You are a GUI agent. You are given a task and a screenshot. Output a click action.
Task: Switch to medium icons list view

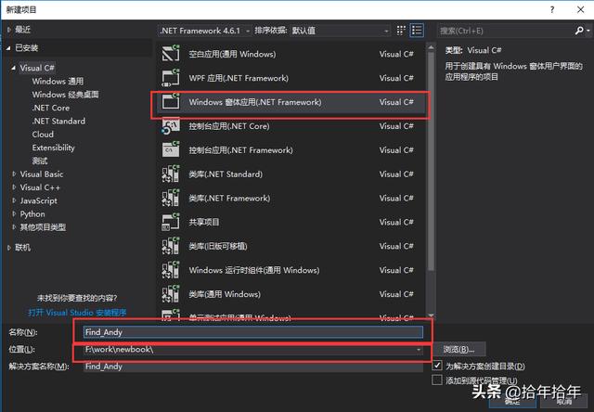pos(417,31)
